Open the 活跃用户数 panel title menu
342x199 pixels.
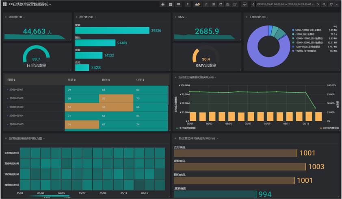(x=16, y=17)
